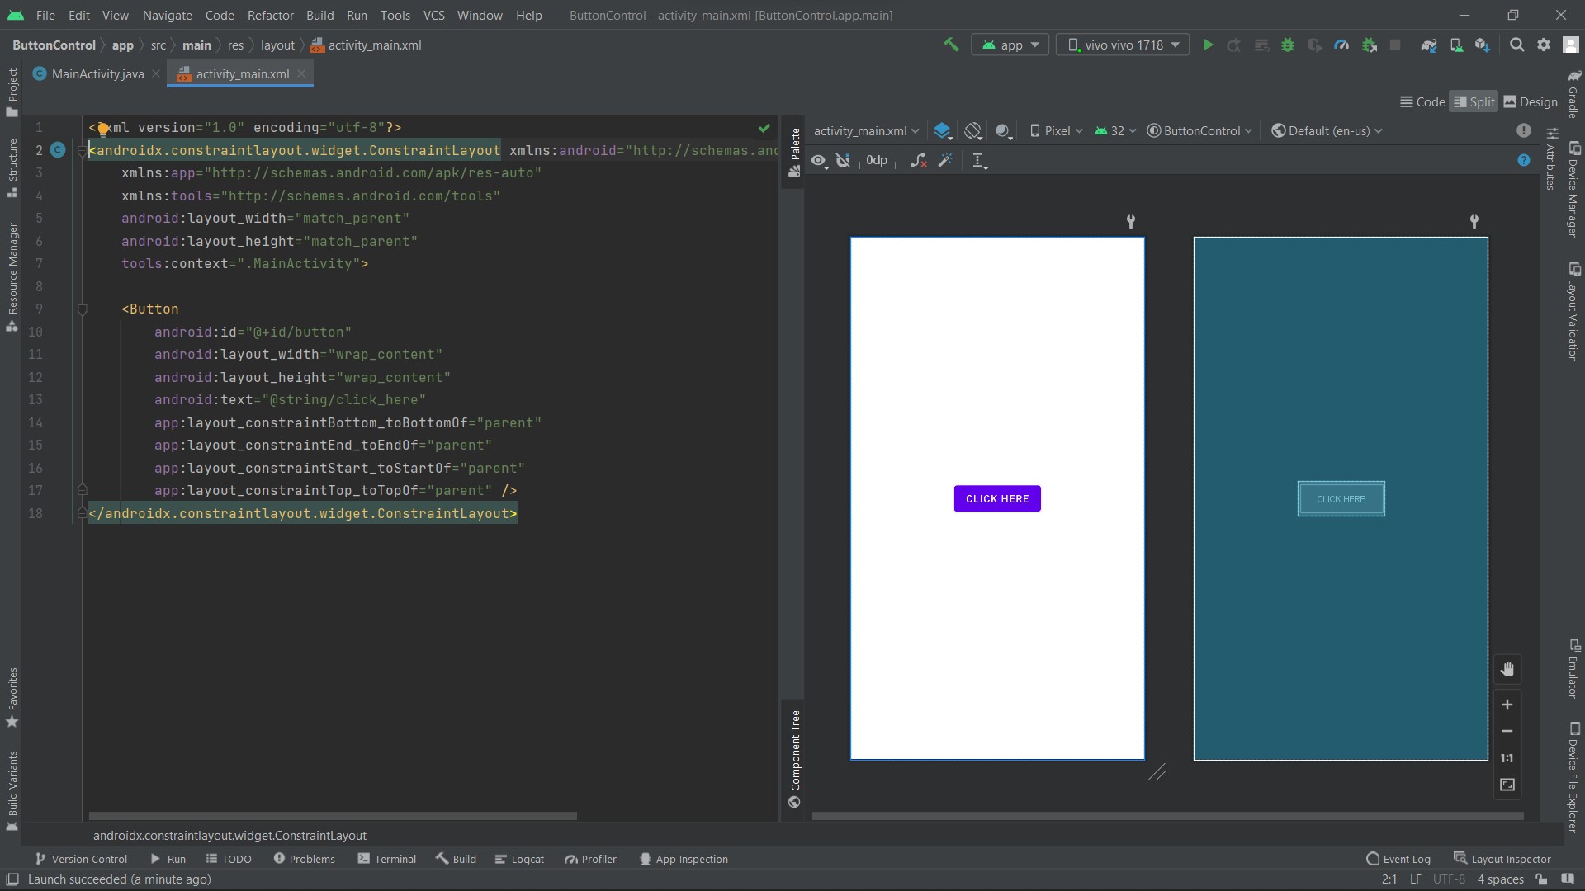Open the Terminal tool window
Screen dimensions: 1585x891
pyautogui.click(x=386, y=859)
